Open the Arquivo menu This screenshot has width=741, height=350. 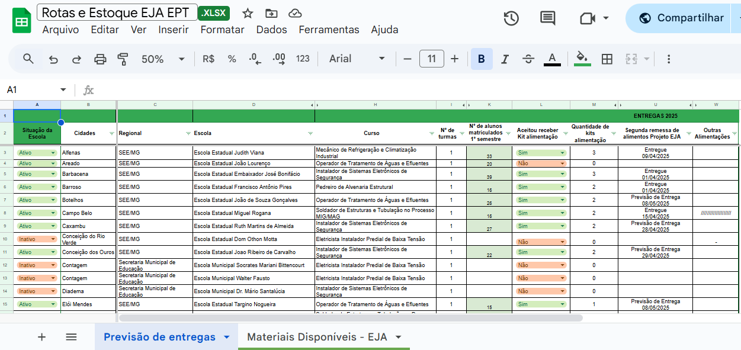click(x=60, y=30)
